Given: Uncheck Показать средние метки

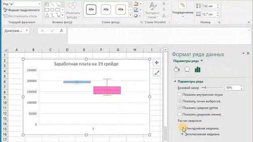Looking at the screenshot, I should 179,108.
